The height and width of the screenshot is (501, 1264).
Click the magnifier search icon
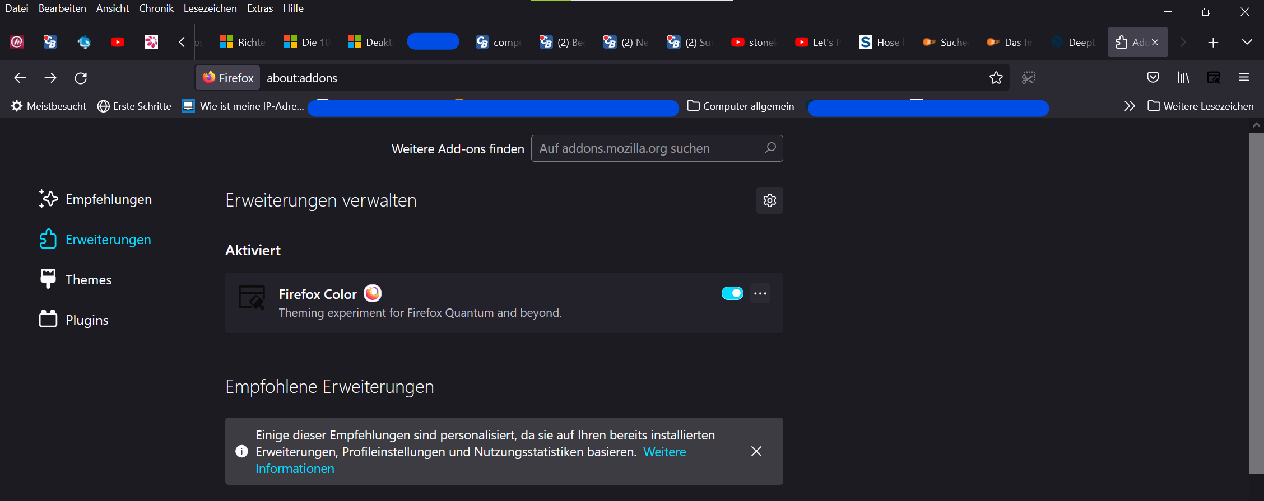click(770, 148)
